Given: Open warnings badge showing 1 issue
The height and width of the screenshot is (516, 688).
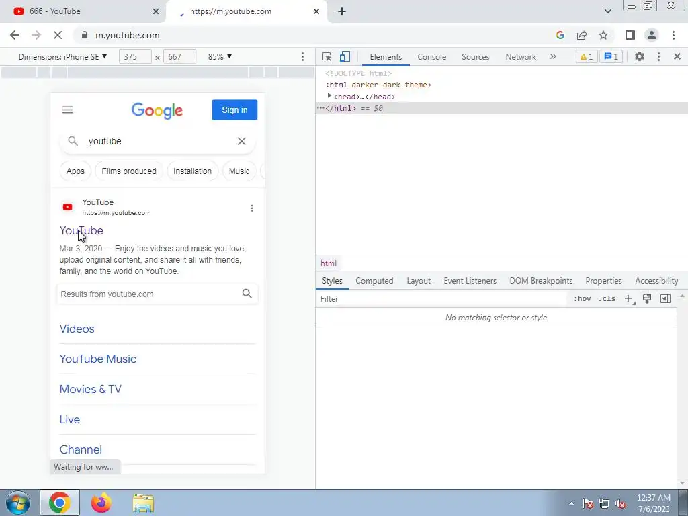Looking at the screenshot, I should (x=587, y=56).
